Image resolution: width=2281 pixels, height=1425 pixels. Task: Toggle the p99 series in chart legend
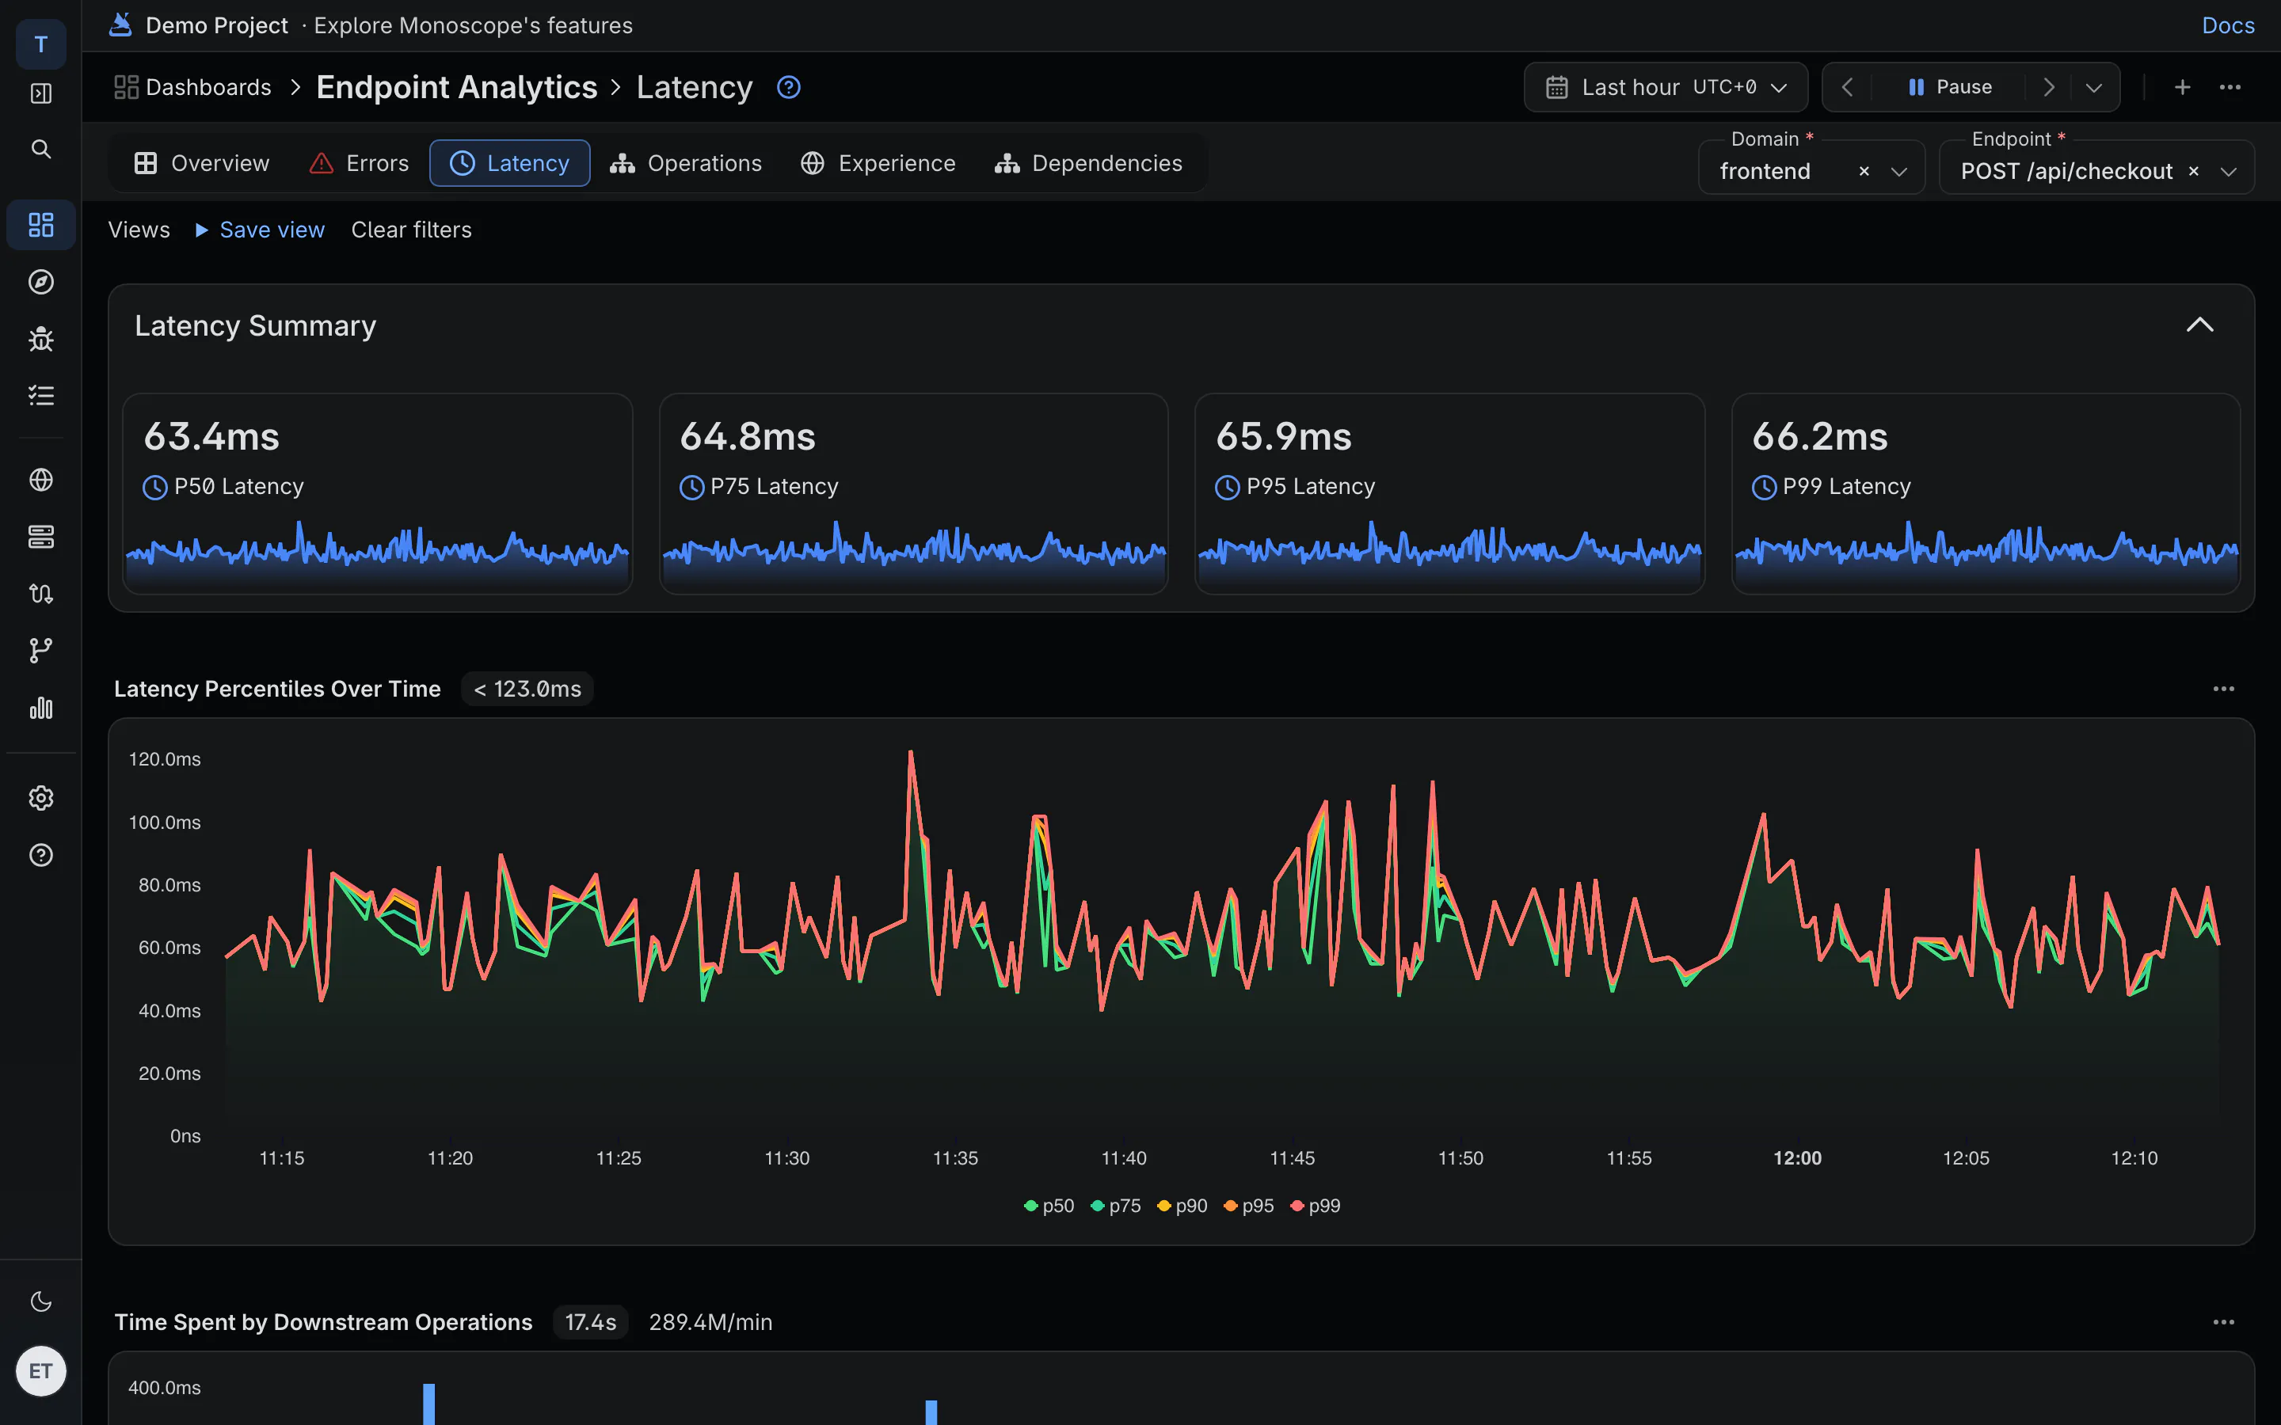[1315, 1206]
